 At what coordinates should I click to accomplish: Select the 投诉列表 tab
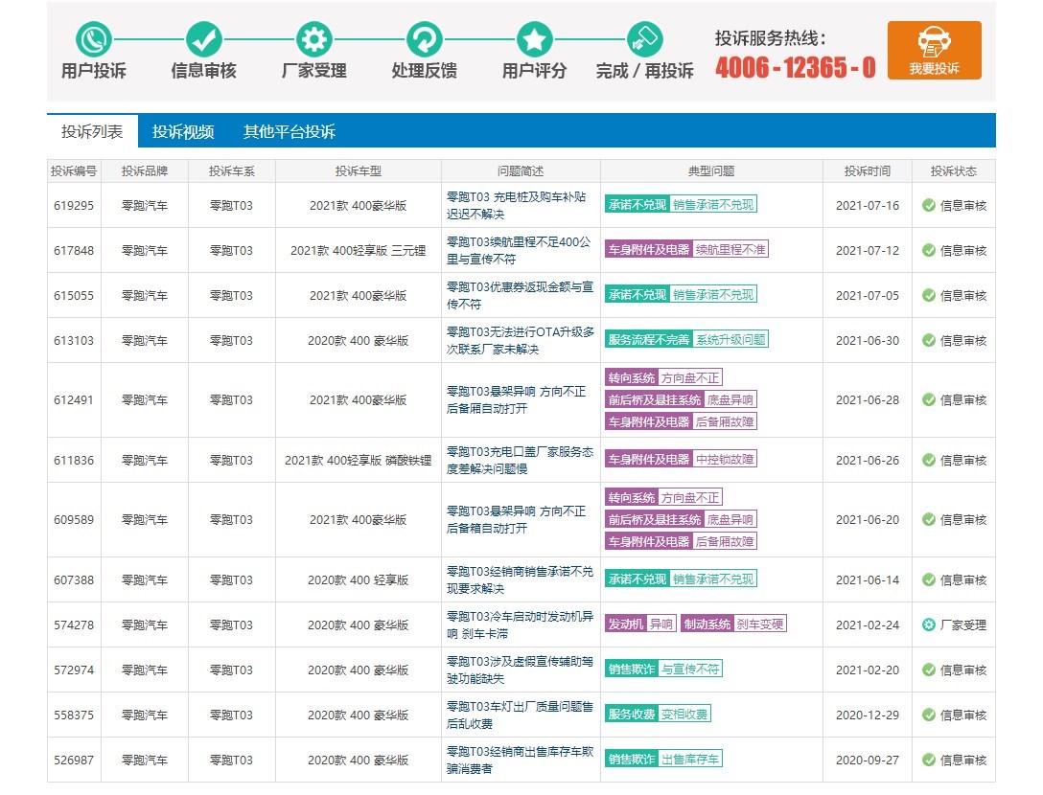click(x=92, y=131)
